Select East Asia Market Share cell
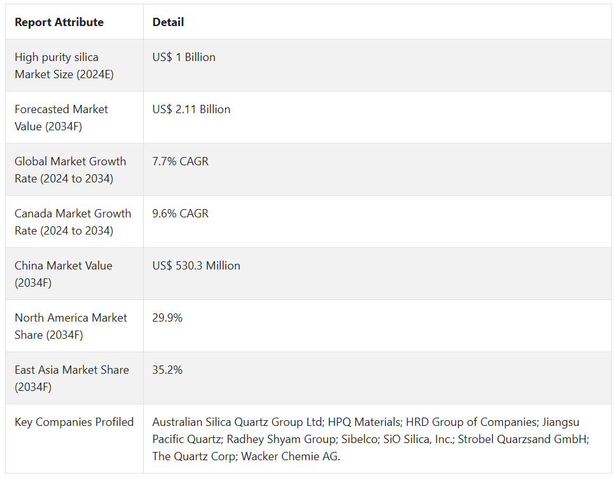The height and width of the screenshot is (478, 615). point(71,378)
